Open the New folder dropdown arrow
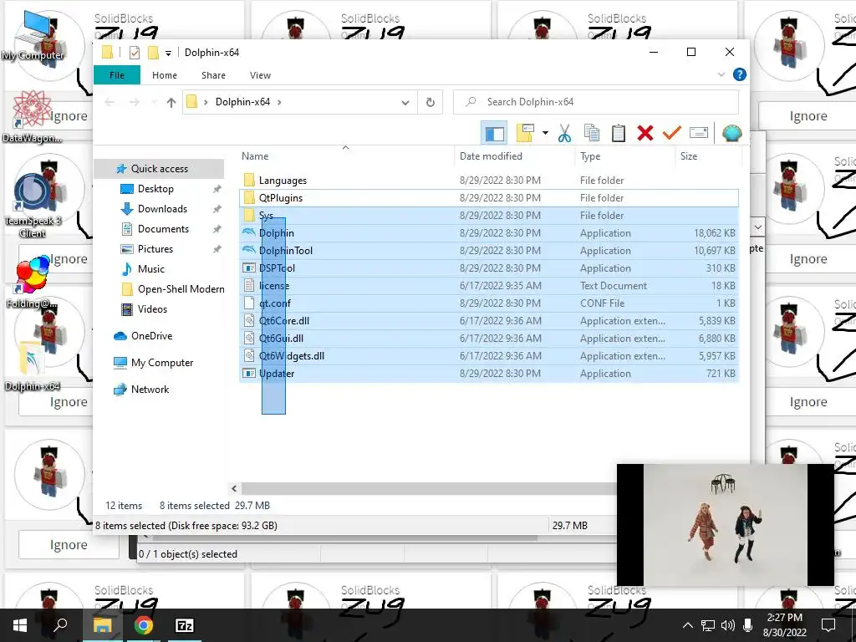Image resolution: width=856 pixels, height=642 pixels. coord(545,133)
